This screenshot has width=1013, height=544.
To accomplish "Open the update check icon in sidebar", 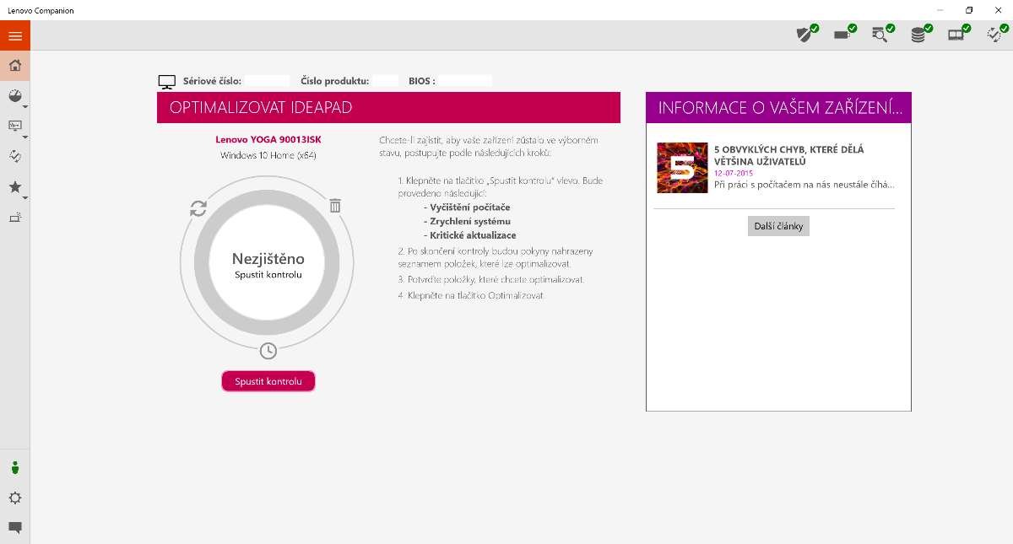I will pos(14,156).
